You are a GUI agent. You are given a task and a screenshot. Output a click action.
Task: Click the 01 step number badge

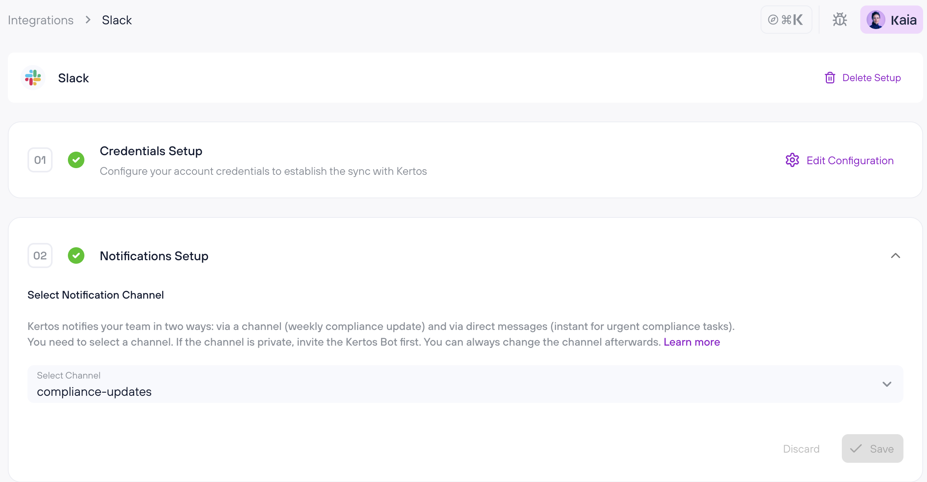[40, 160]
